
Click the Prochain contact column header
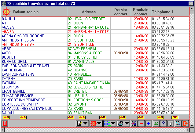(x=141, y=12)
